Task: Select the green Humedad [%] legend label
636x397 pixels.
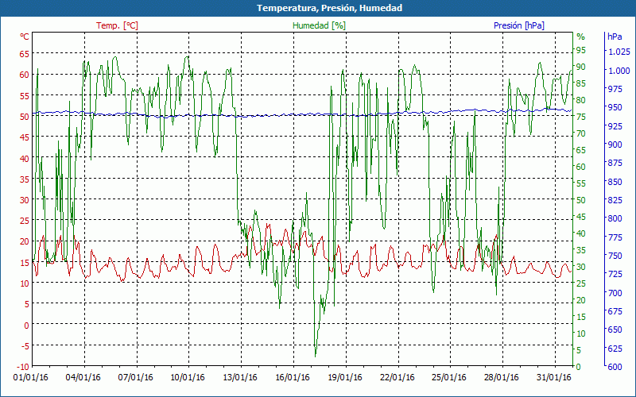Action: (x=320, y=25)
